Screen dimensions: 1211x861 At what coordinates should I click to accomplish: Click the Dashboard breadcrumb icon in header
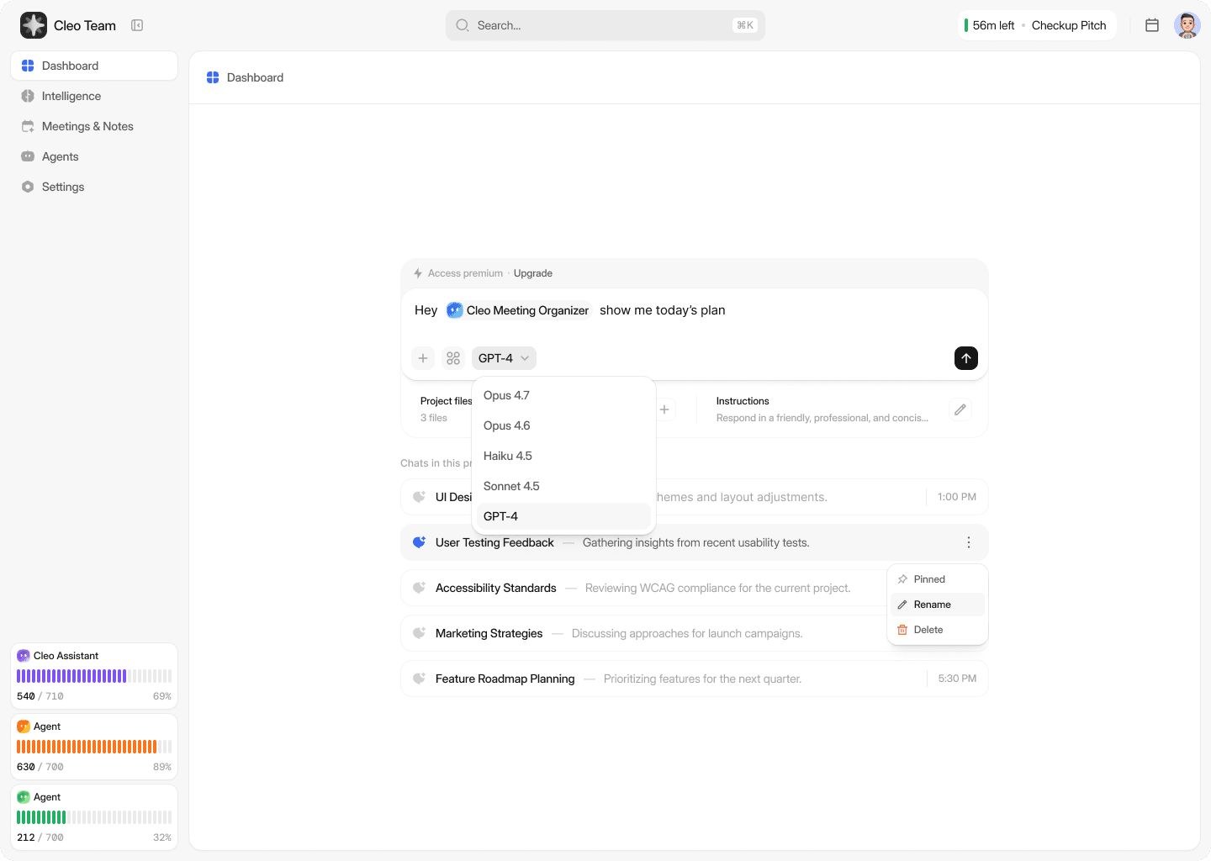coord(213,77)
